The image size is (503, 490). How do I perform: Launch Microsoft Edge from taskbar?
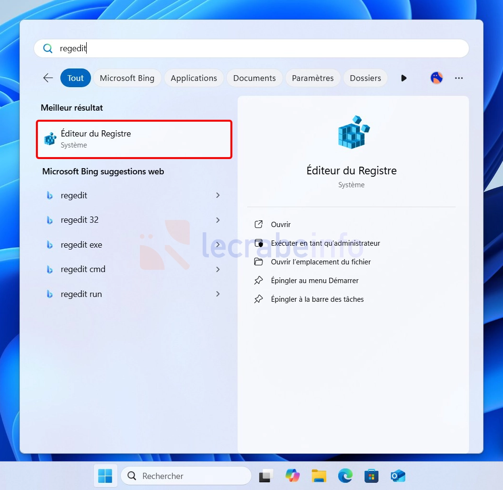click(345, 476)
